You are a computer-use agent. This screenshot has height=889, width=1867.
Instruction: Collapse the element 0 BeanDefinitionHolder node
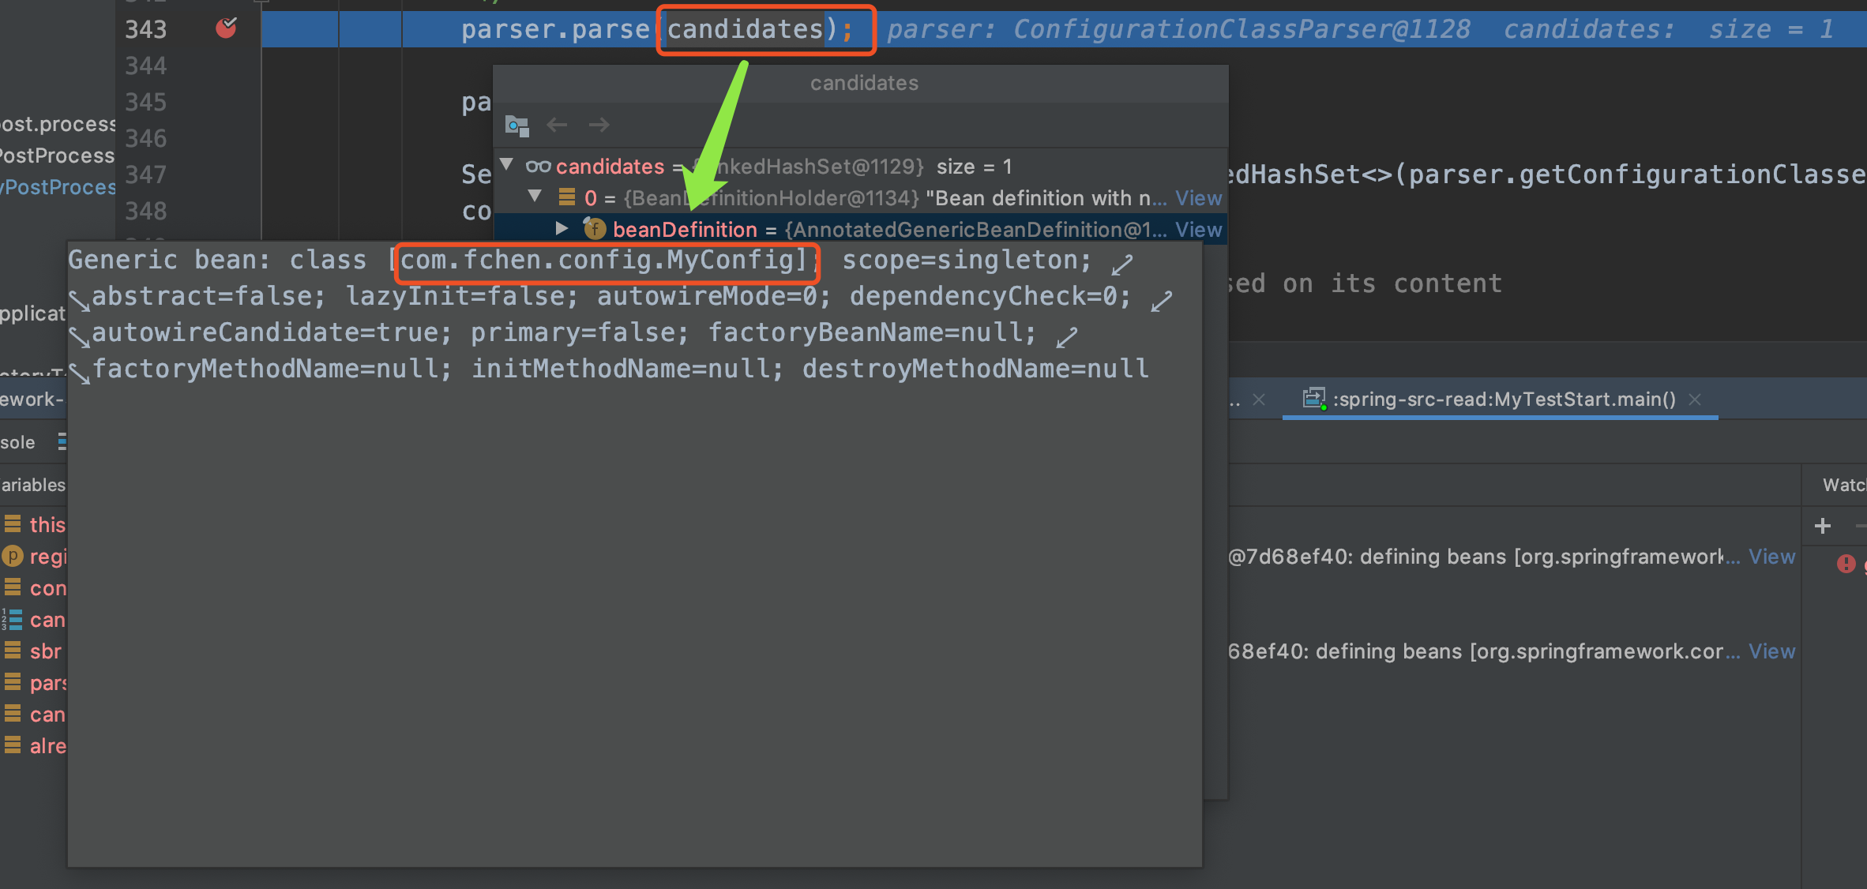535,196
